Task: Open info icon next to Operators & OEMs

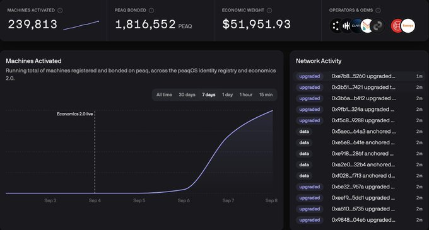Action: [x=378, y=10]
